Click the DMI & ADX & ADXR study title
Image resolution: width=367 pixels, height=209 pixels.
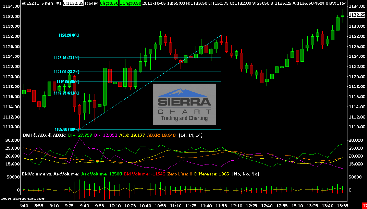44,135
